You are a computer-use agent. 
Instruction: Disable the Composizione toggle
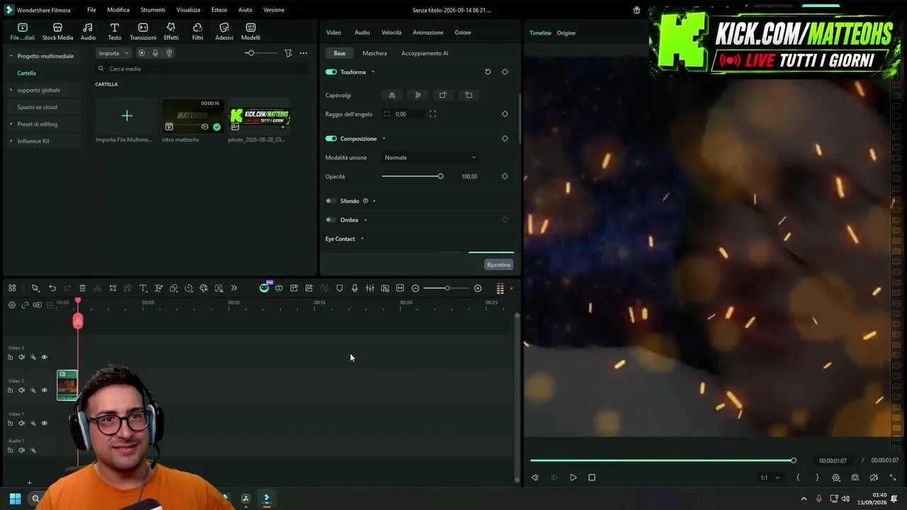coord(331,139)
